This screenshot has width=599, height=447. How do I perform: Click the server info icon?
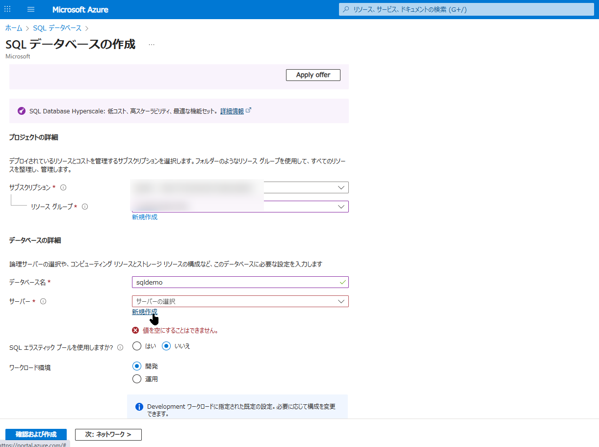43,301
